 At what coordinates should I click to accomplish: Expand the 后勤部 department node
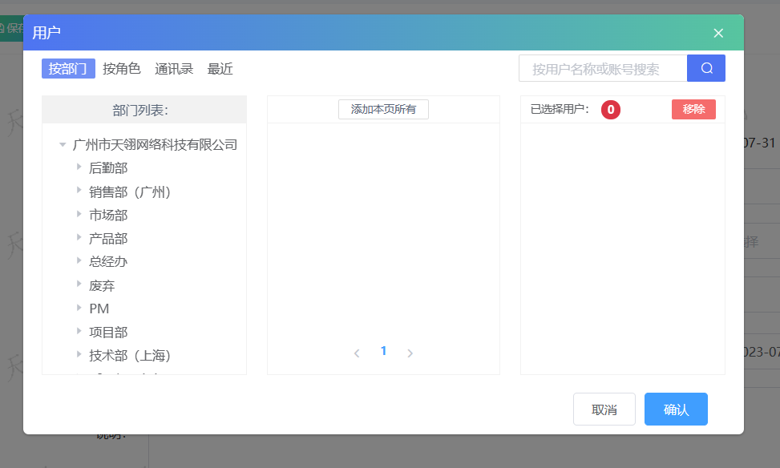click(79, 167)
